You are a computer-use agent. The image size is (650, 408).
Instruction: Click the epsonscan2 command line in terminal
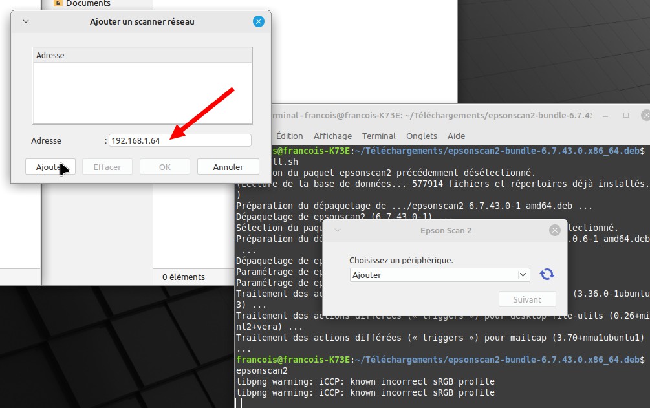coord(261,370)
